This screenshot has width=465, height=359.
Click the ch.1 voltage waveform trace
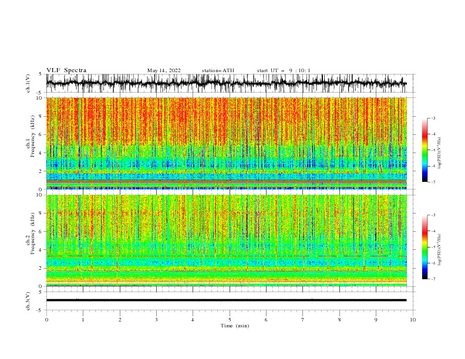click(227, 83)
